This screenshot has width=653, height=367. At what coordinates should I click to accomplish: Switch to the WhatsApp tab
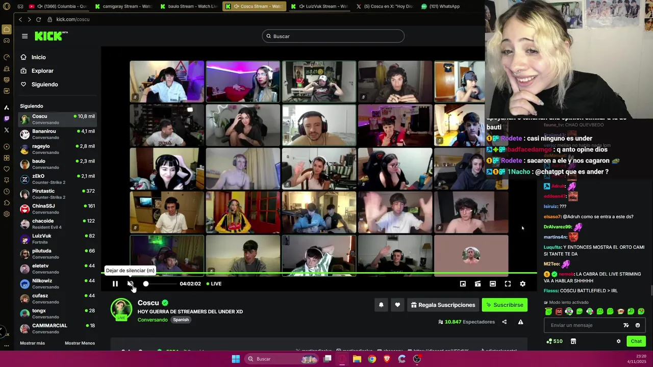pos(441,7)
